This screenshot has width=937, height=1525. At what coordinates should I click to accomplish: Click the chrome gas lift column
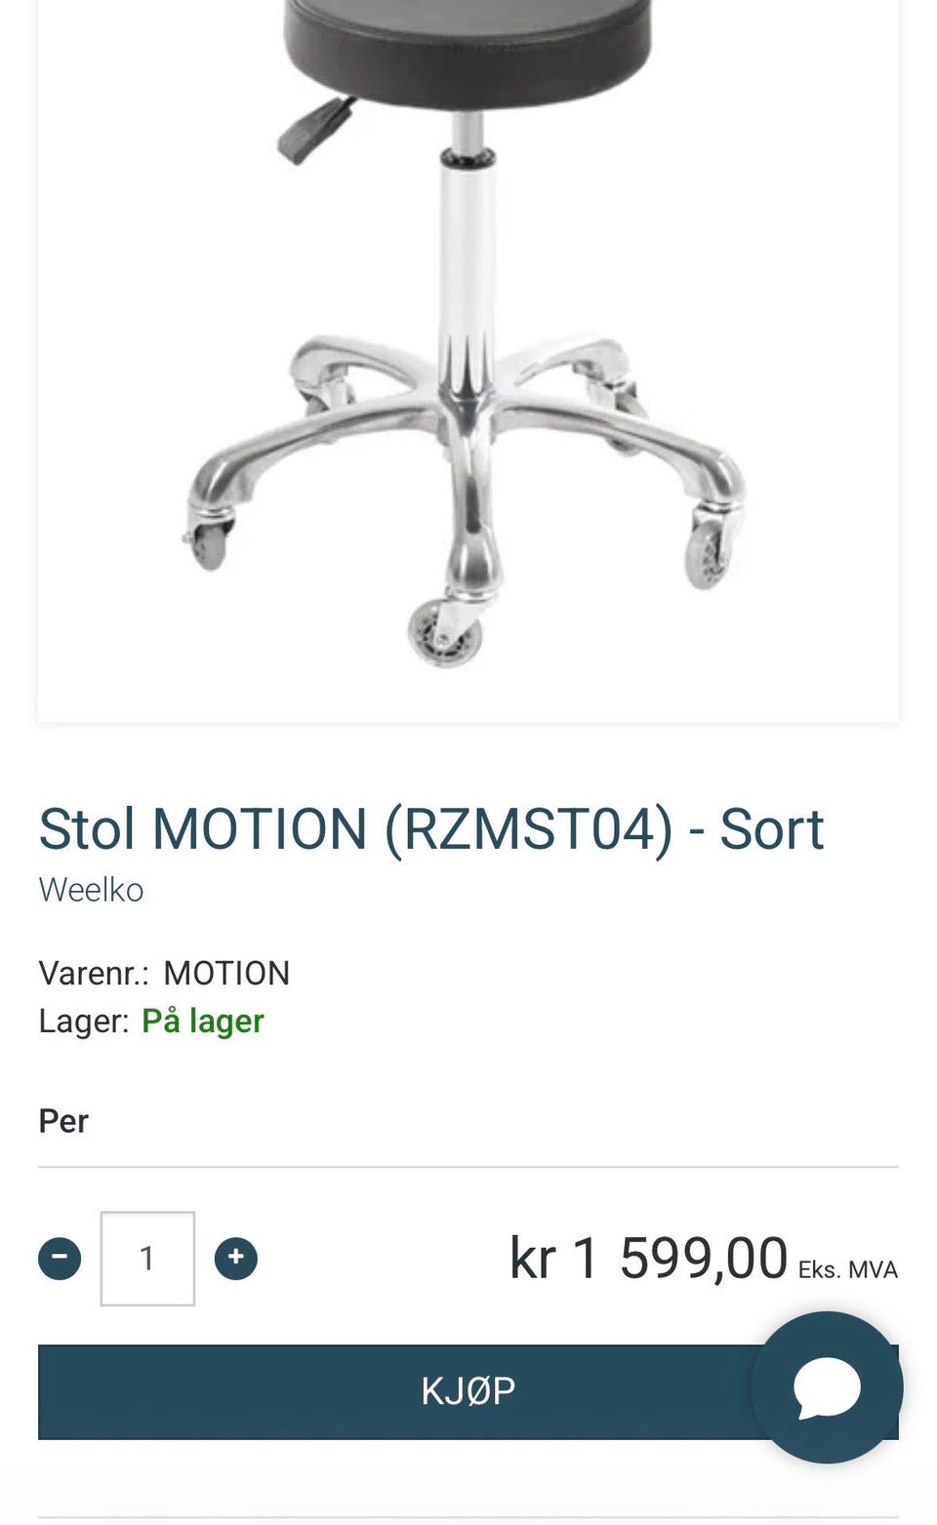467,263
